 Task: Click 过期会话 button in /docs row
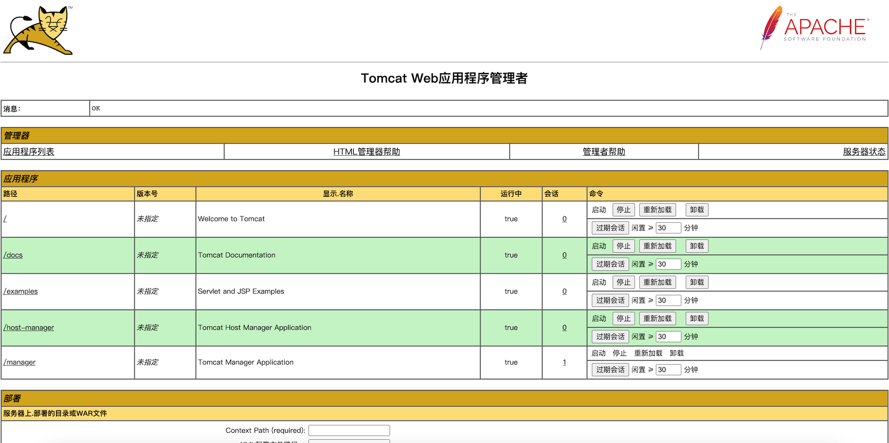[x=610, y=264]
